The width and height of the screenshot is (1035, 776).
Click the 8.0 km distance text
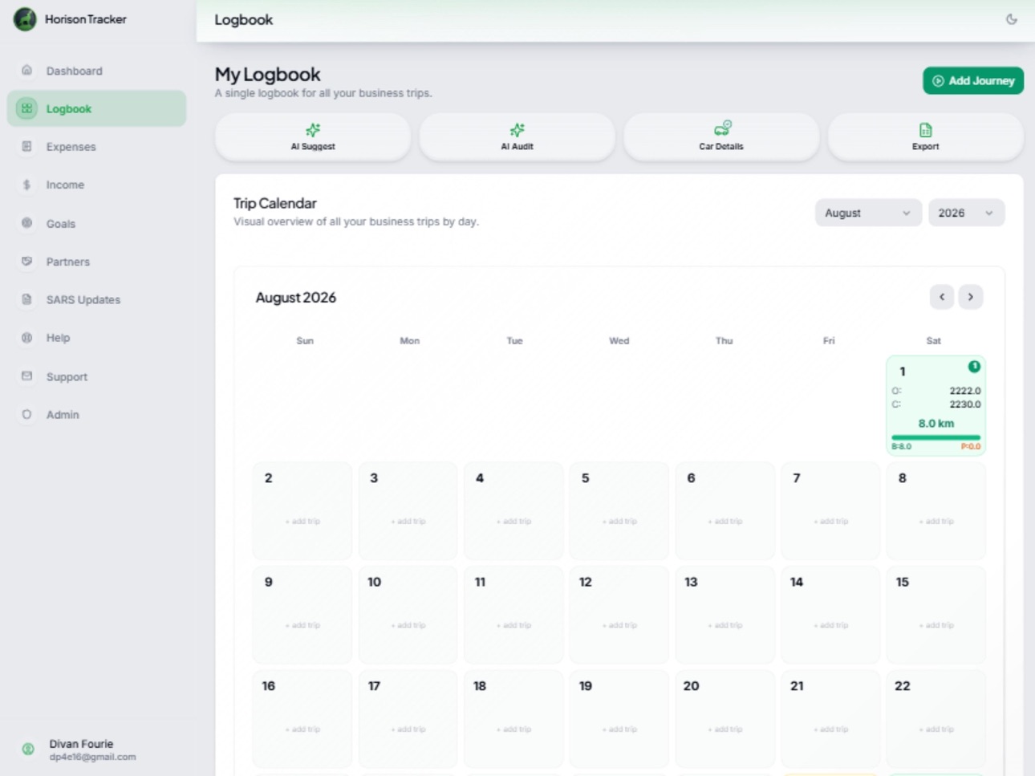coord(936,423)
